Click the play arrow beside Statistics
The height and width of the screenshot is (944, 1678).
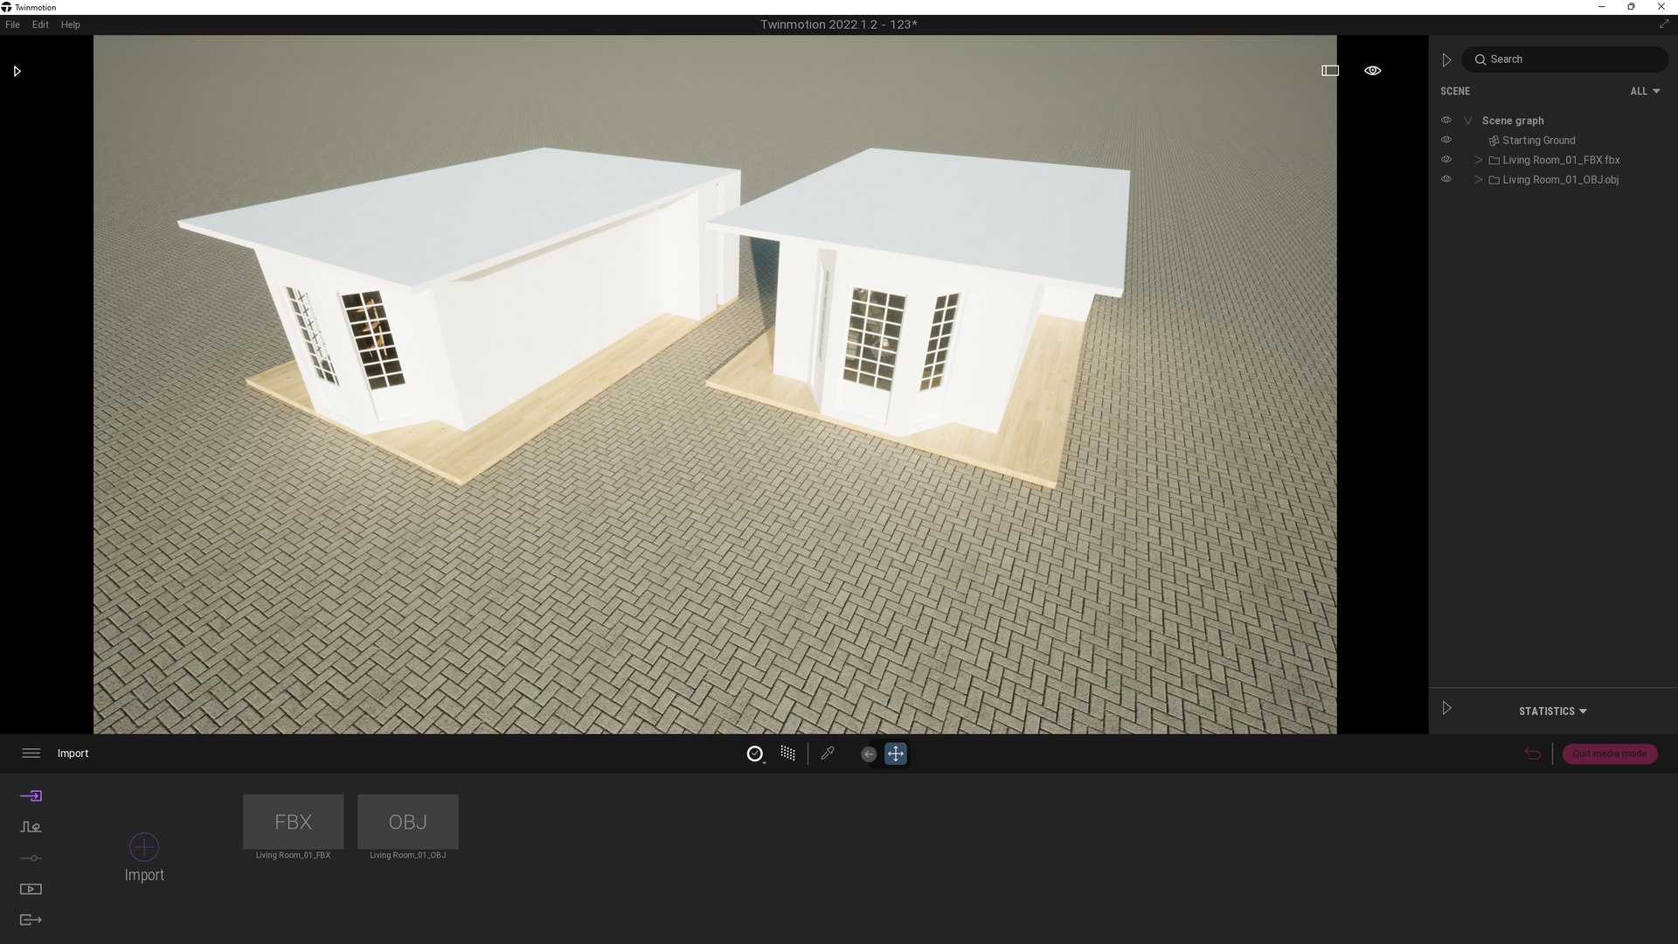1446,708
